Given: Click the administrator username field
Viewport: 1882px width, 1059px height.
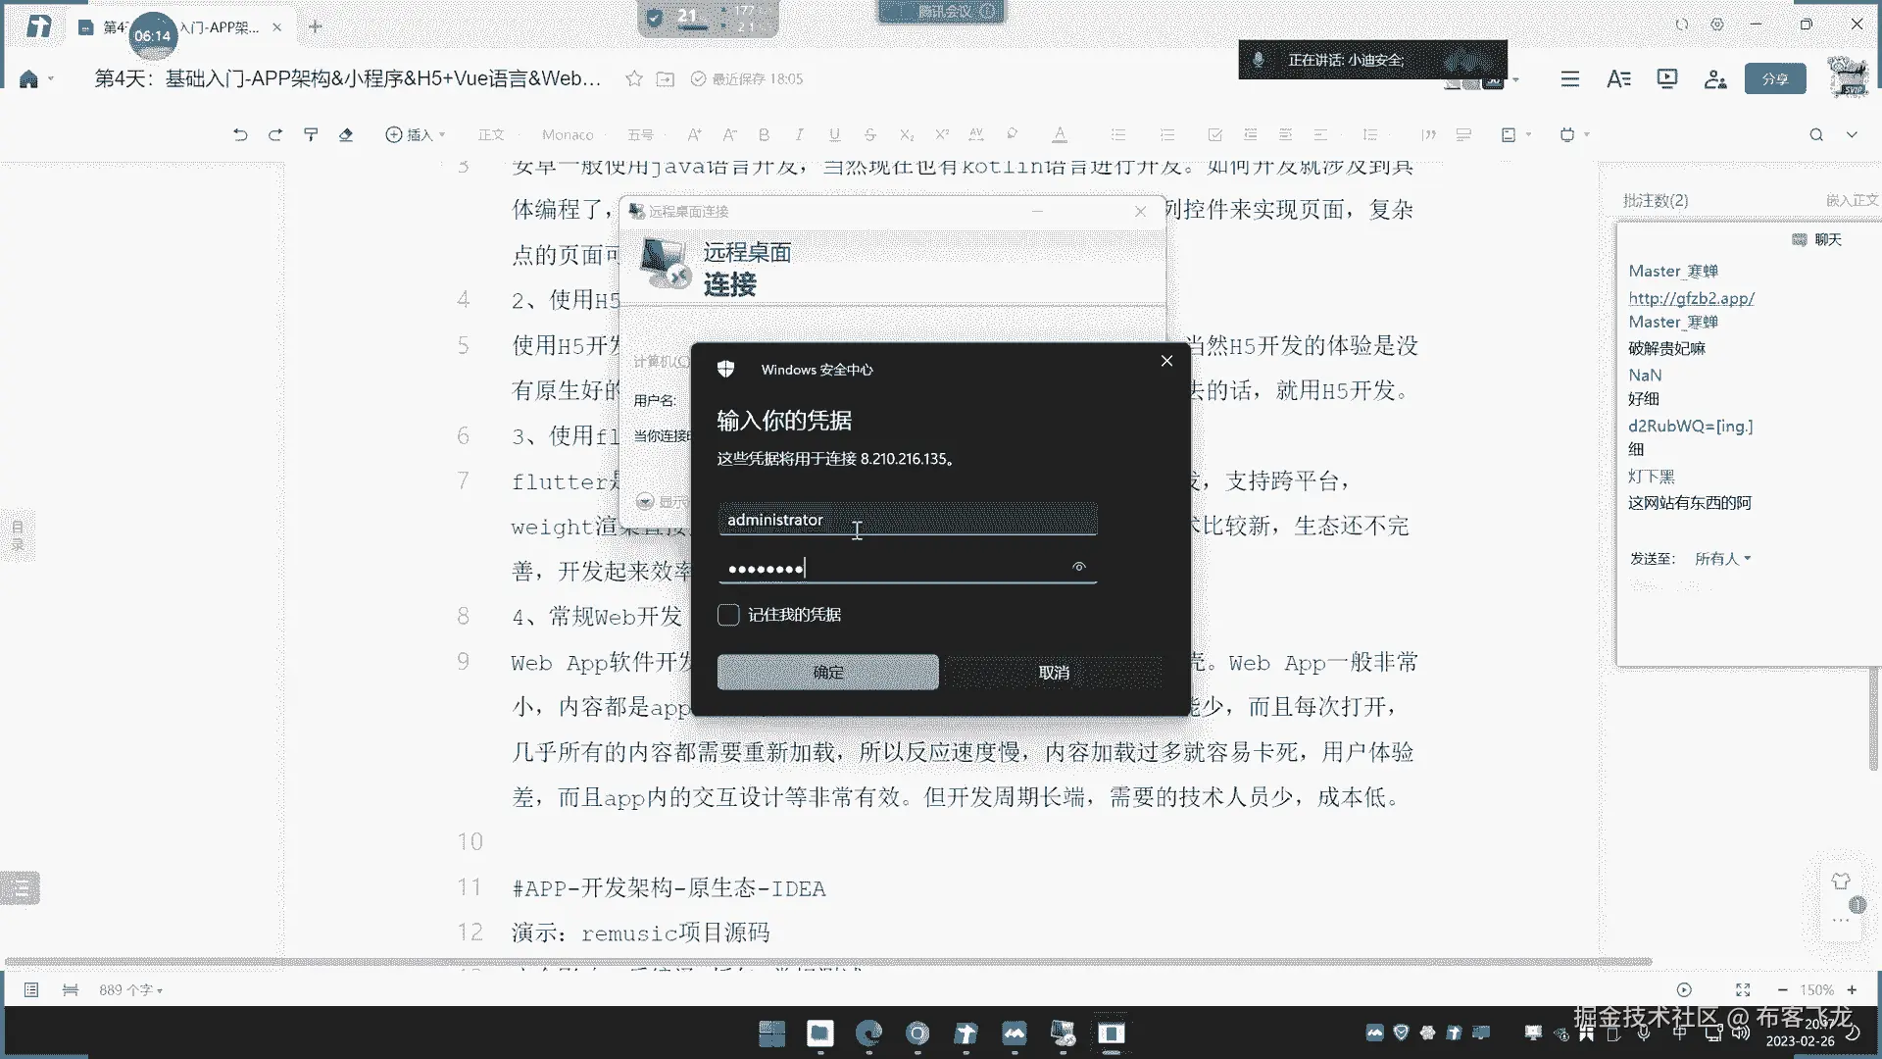Looking at the screenshot, I should [x=908, y=520].
